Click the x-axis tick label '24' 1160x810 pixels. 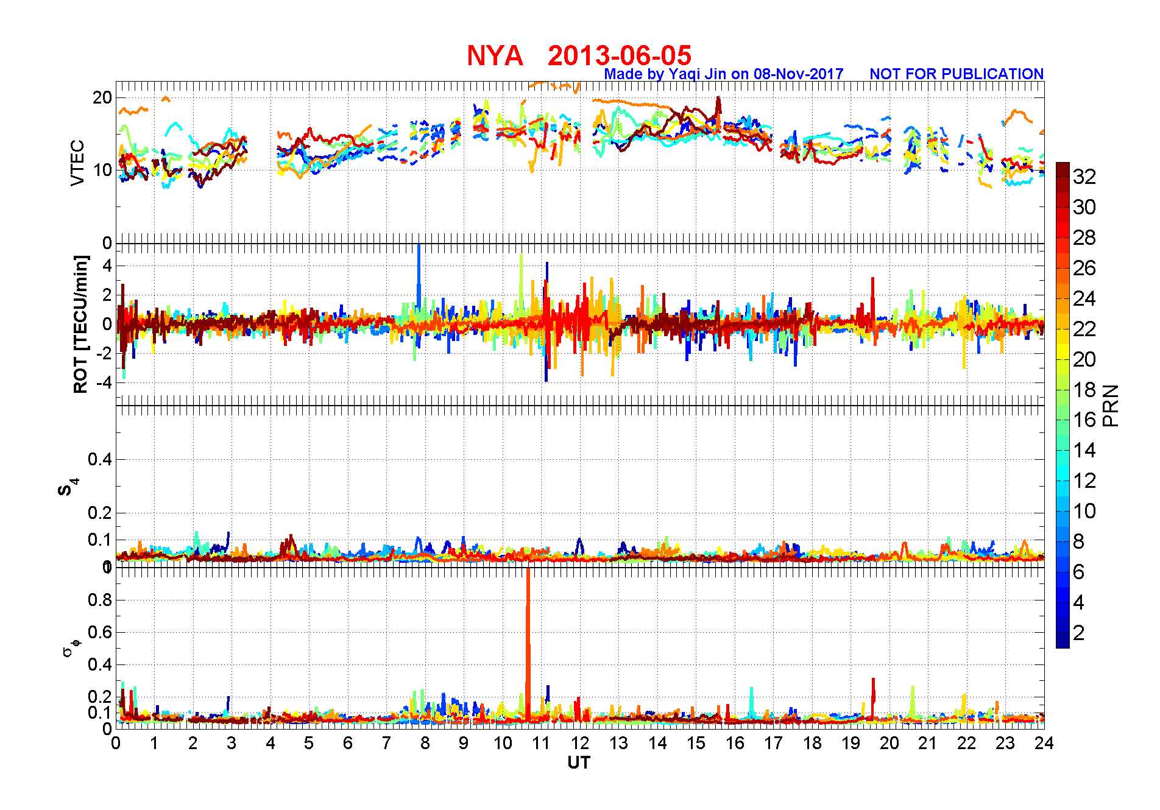point(1044,743)
